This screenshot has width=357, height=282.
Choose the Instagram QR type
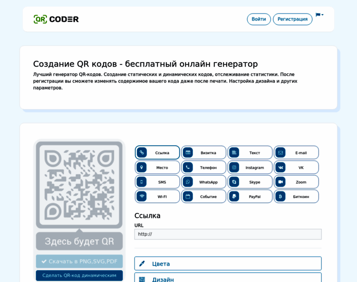tap(250, 167)
